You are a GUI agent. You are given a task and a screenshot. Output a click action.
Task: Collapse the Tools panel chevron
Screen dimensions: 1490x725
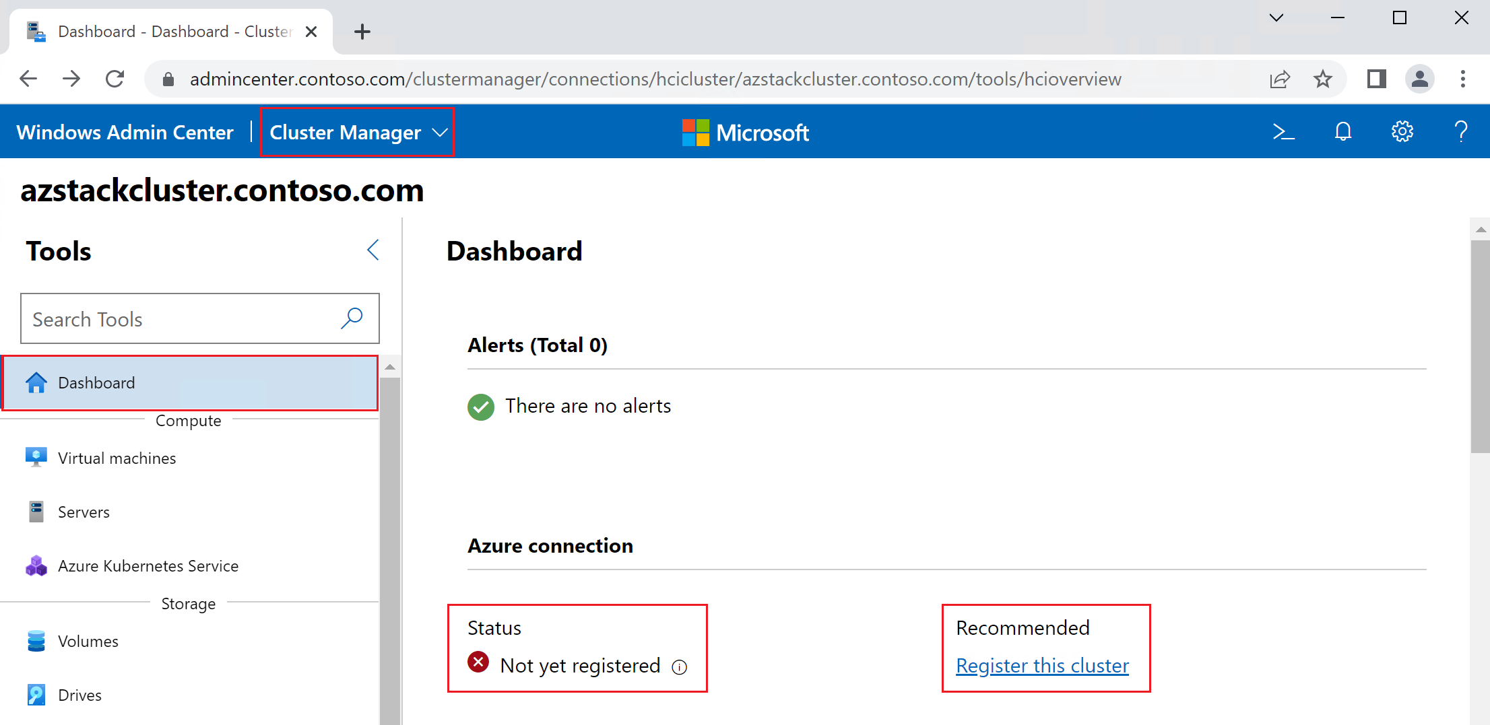(373, 250)
